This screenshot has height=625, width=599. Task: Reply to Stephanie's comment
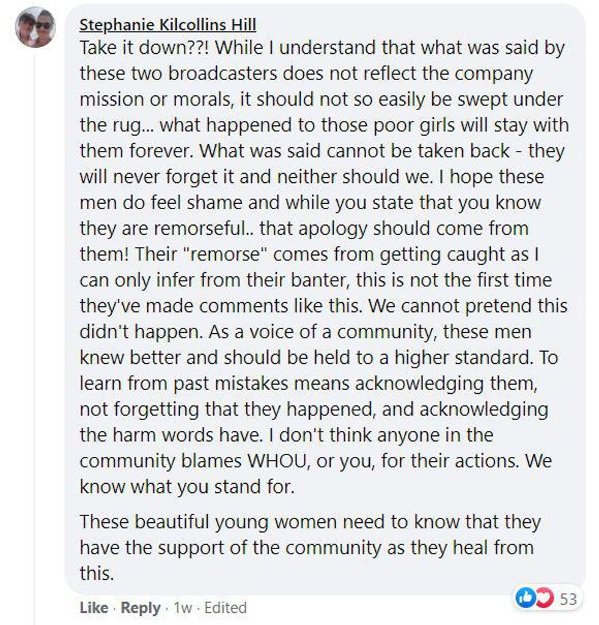141,608
